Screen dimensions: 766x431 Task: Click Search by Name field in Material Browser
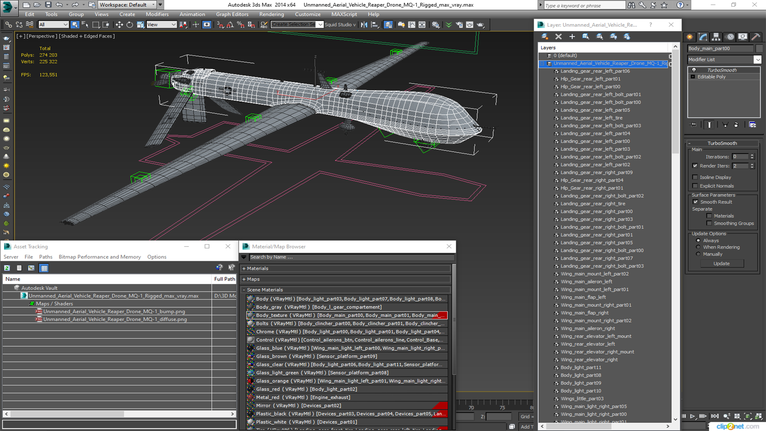(x=352, y=257)
